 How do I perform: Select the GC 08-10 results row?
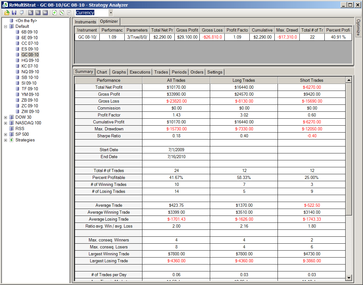coord(213,37)
